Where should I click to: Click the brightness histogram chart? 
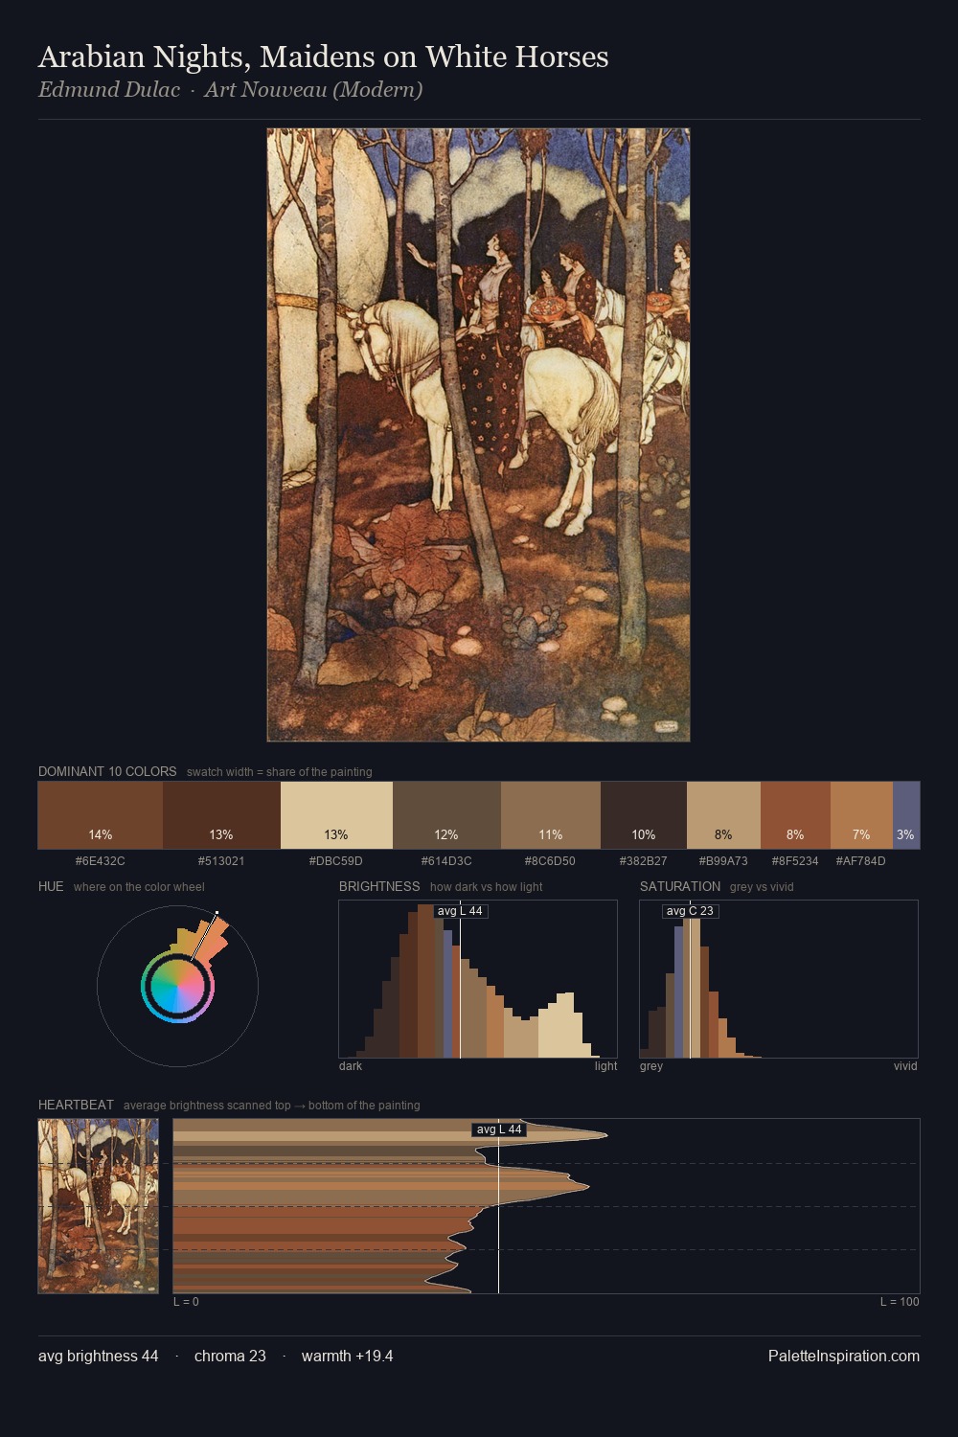click(x=478, y=979)
